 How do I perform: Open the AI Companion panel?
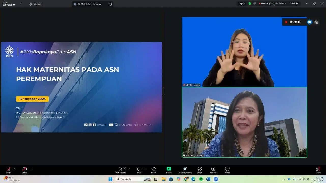[185, 170]
